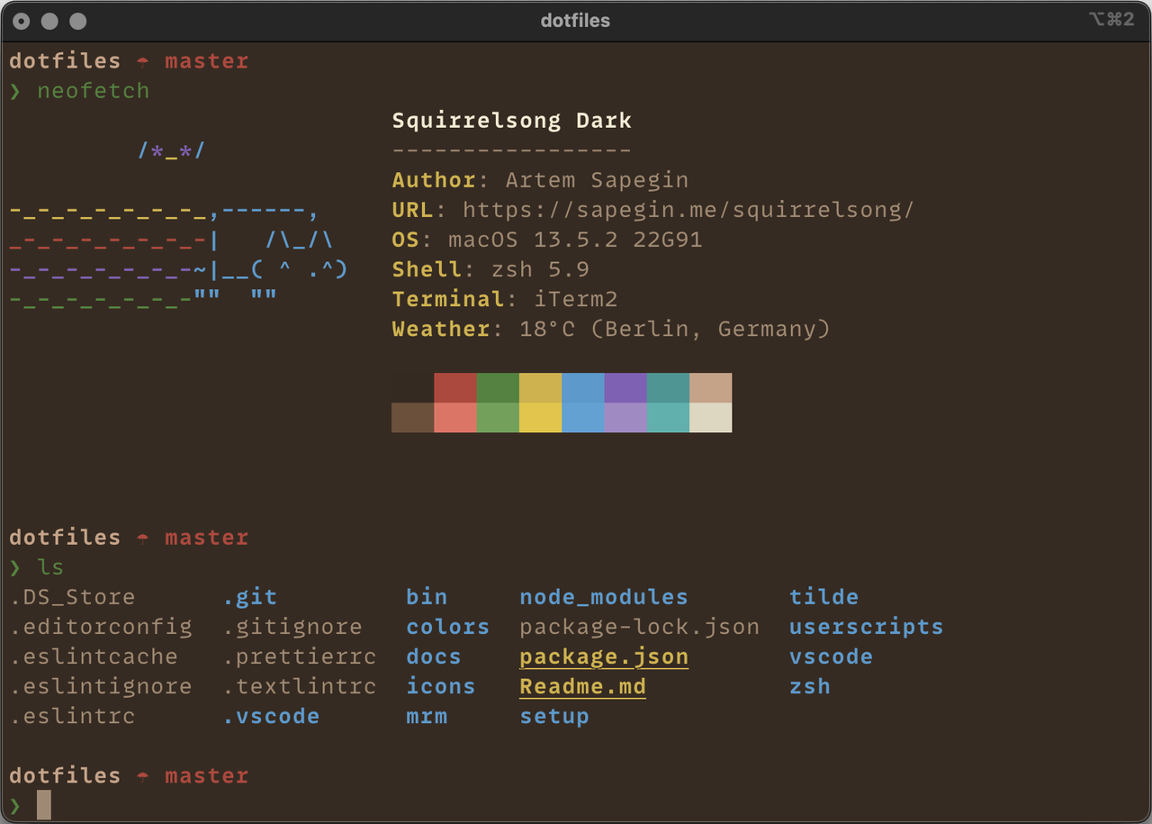Click the package-lock.json file name
1152x824 pixels.
coord(640,627)
